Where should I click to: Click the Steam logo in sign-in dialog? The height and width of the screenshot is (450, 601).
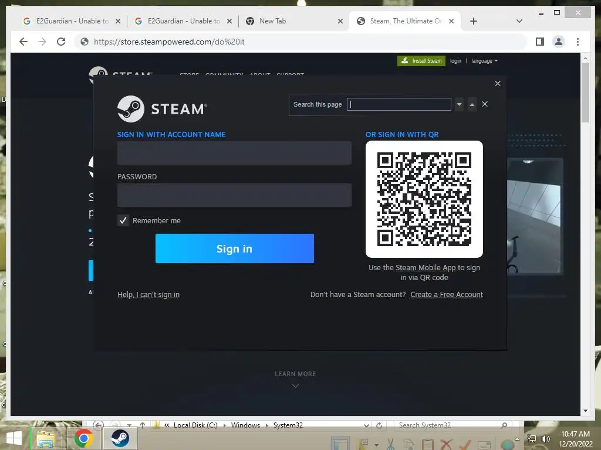[162, 109]
